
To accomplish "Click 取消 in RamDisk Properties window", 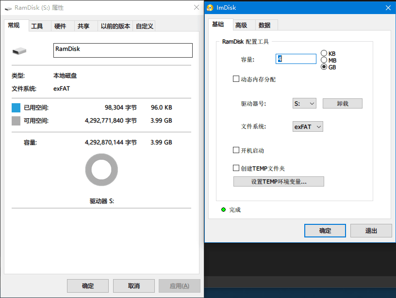I will (134, 286).
